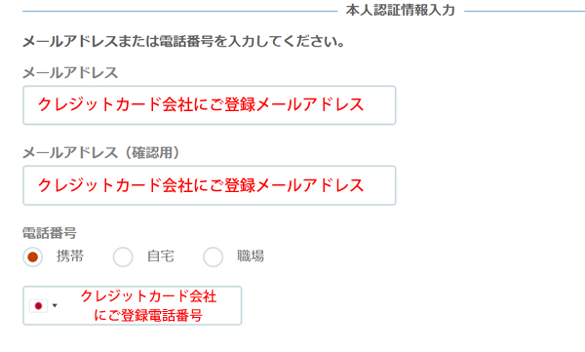
Task: Click the 電話番号 section label
Action: tap(50, 233)
